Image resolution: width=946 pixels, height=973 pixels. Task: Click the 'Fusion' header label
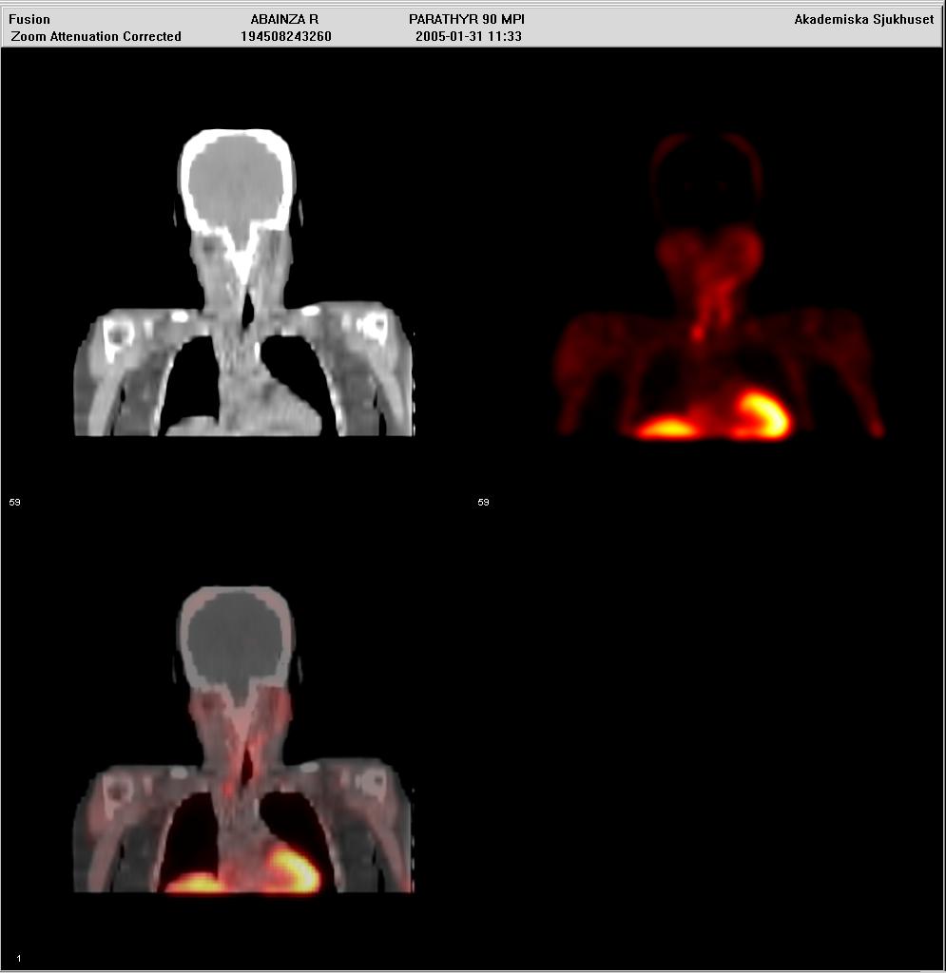[x=29, y=19]
